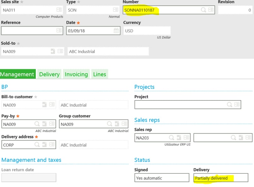254x187 pixels.
Task: Click the search icon in Project field
Action: tap(230, 105)
